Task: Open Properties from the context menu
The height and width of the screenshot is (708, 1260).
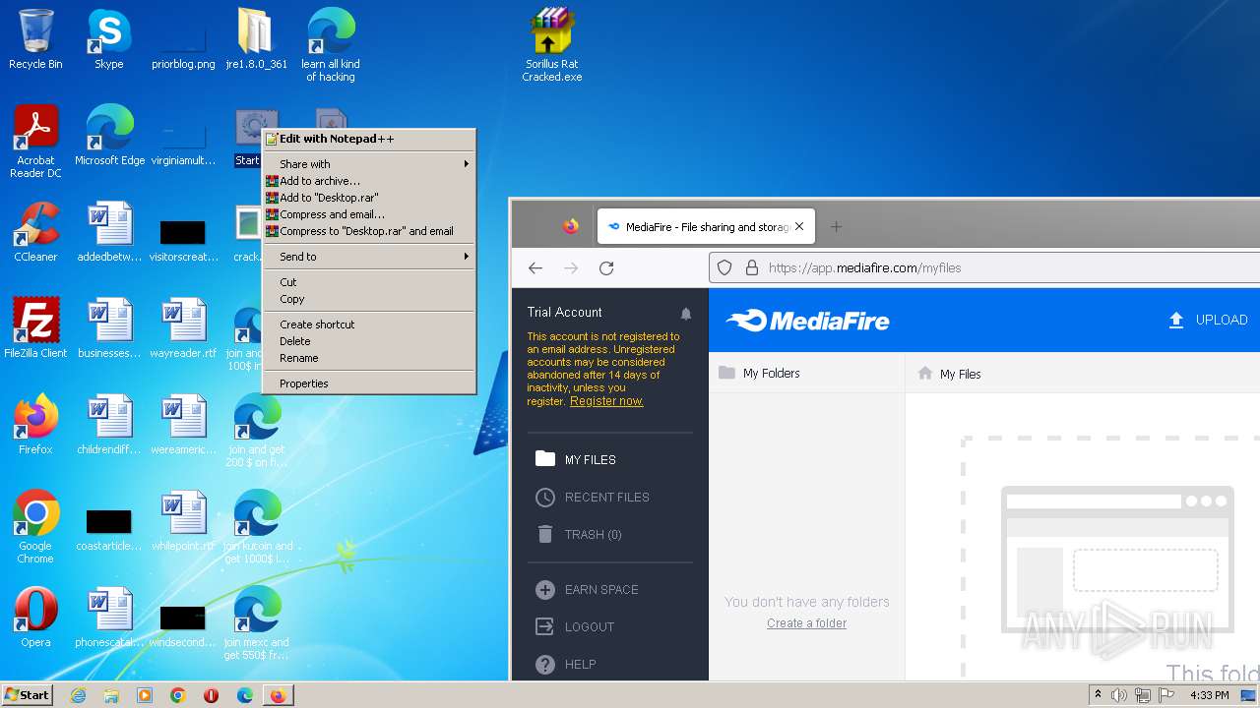Action: tap(369, 383)
